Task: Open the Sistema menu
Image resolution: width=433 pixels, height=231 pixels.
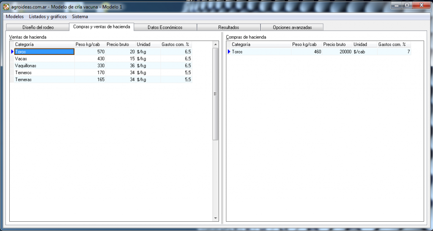Action: coord(80,16)
